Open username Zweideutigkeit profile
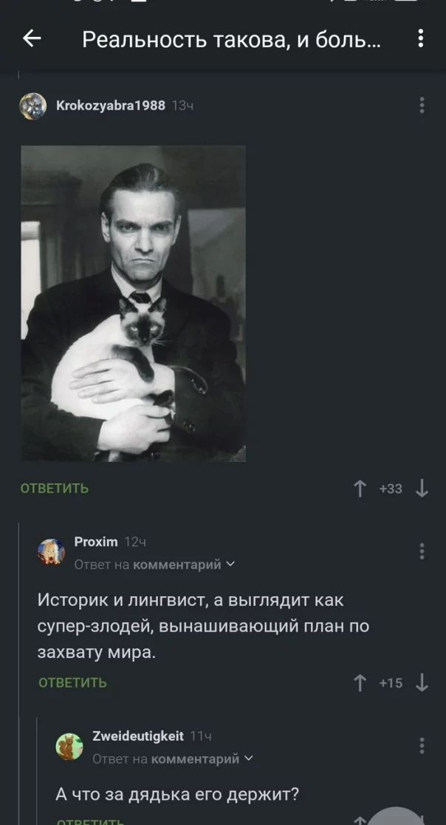 [x=138, y=736]
